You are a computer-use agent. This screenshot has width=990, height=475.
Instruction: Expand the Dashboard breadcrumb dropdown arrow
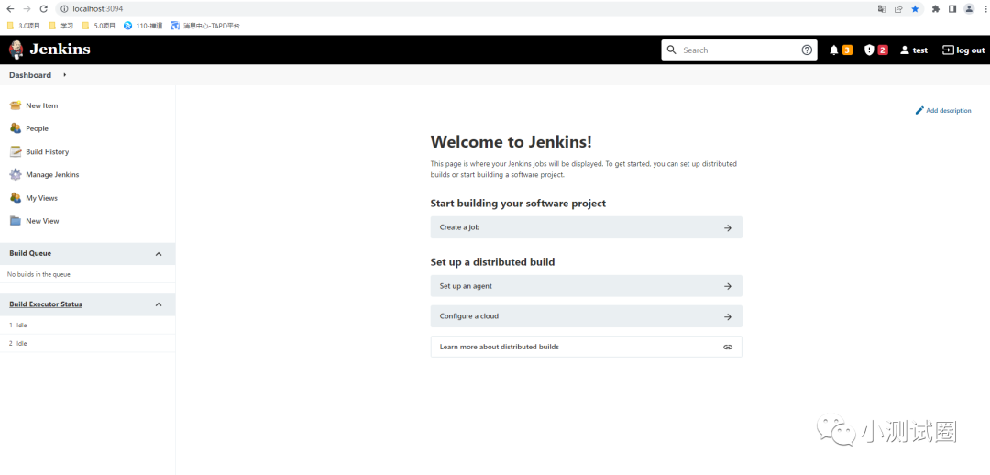(x=65, y=74)
